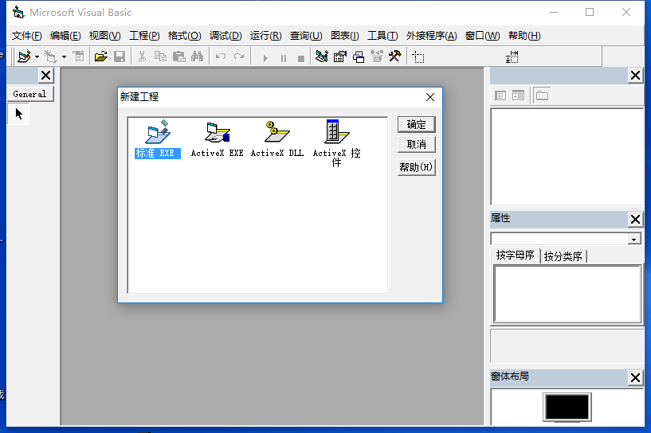Click the Start run arrow icon
651x433 pixels.
[265, 58]
